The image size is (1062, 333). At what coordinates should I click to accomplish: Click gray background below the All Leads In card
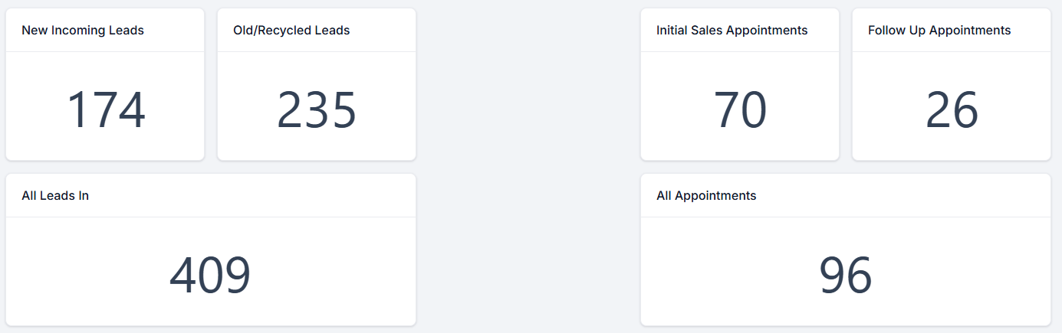pyautogui.click(x=210, y=330)
